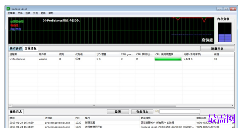
Task: Click the 高性能 power plan label in graph
Action: click(207, 40)
